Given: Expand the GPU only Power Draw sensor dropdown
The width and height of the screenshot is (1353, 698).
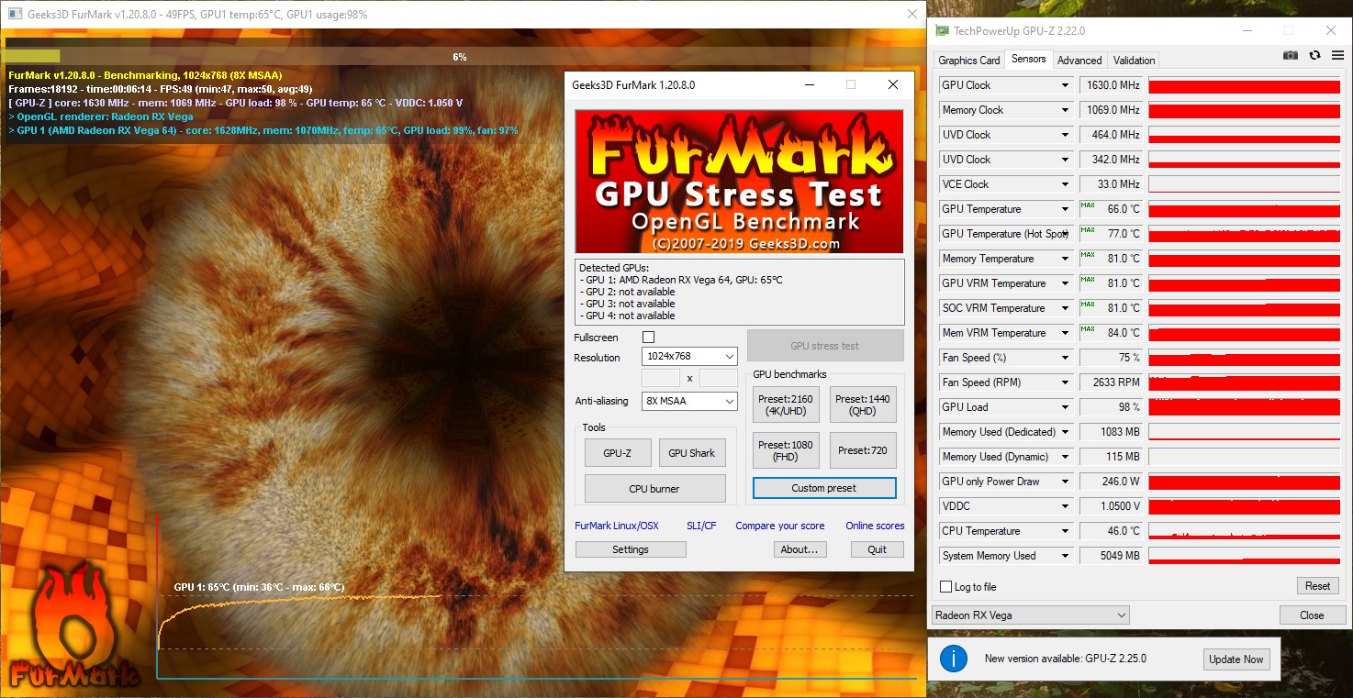Looking at the screenshot, I should point(1065,482).
